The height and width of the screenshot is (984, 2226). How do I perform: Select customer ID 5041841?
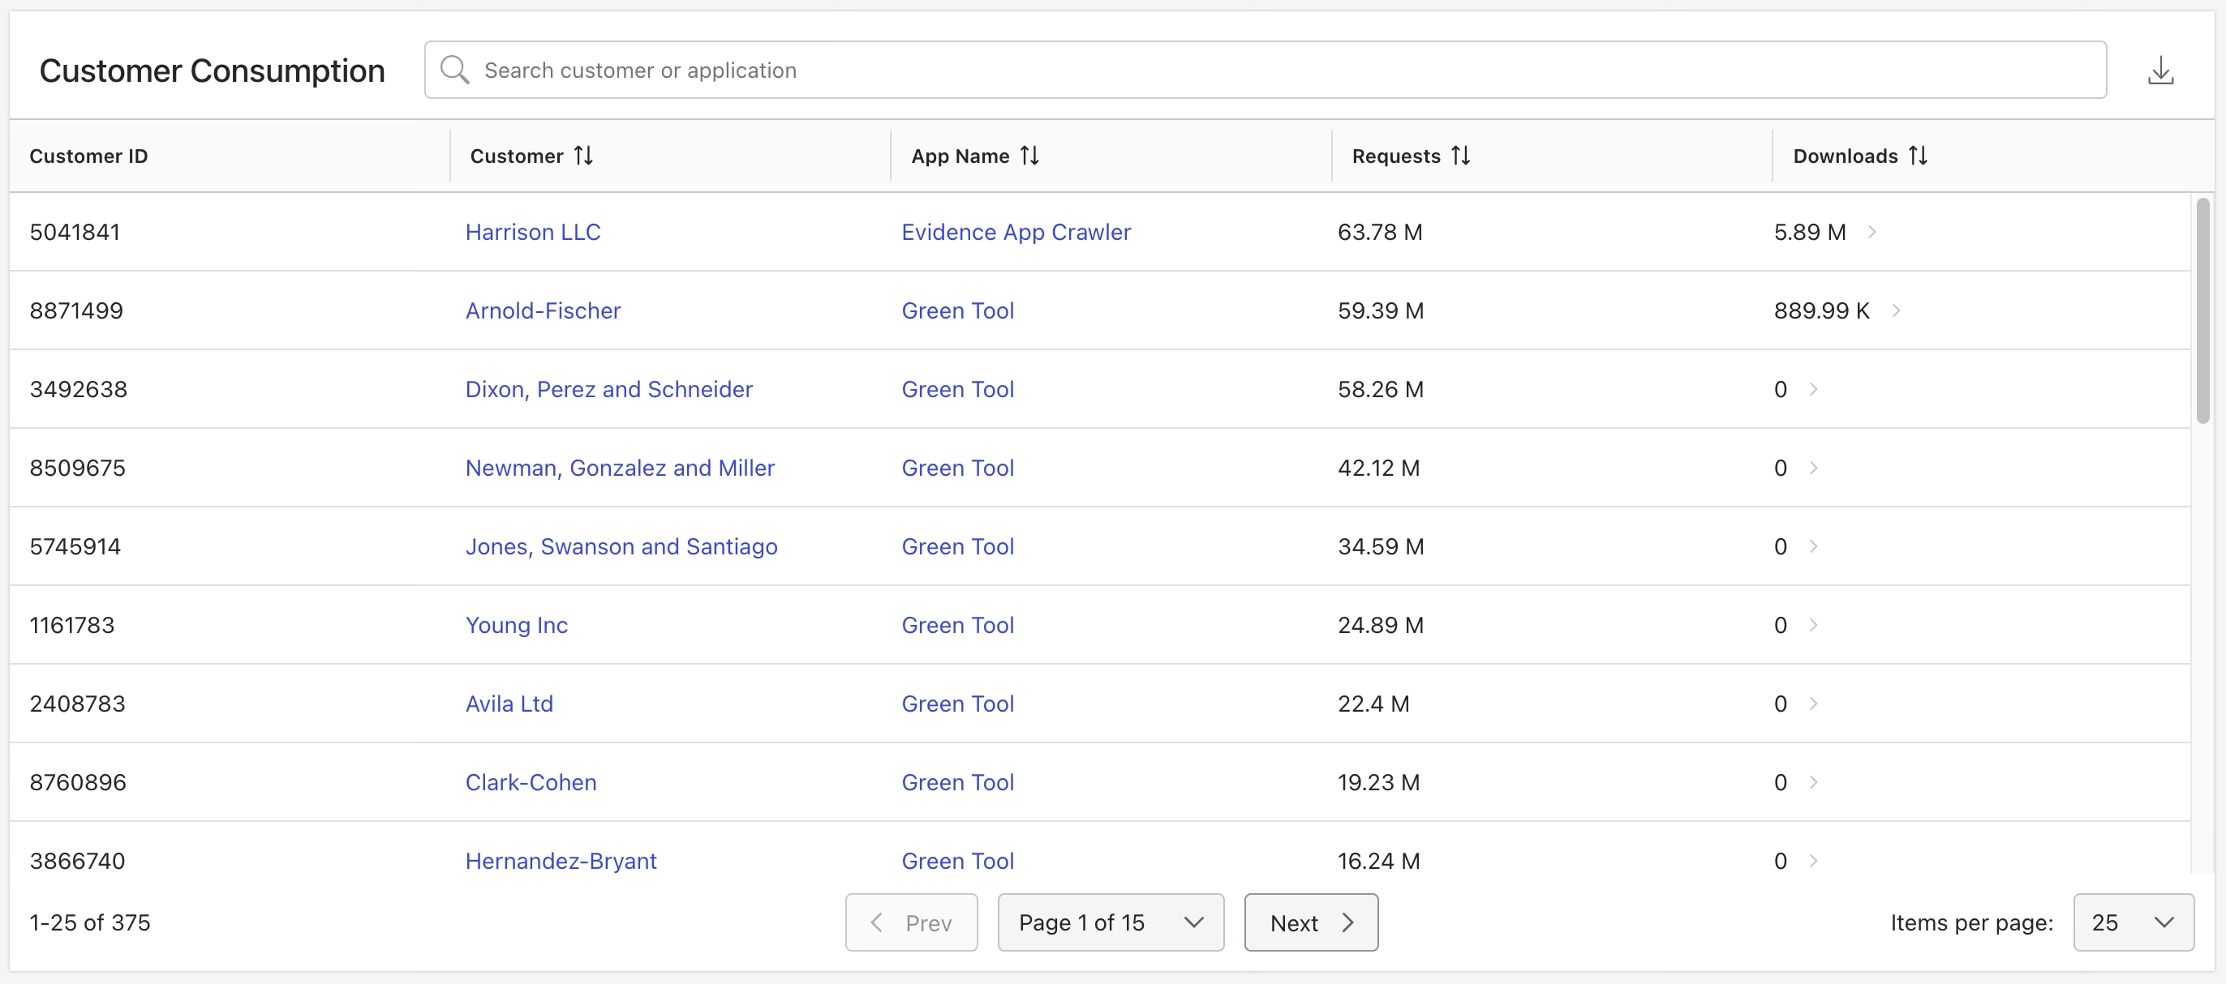(75, 231)
